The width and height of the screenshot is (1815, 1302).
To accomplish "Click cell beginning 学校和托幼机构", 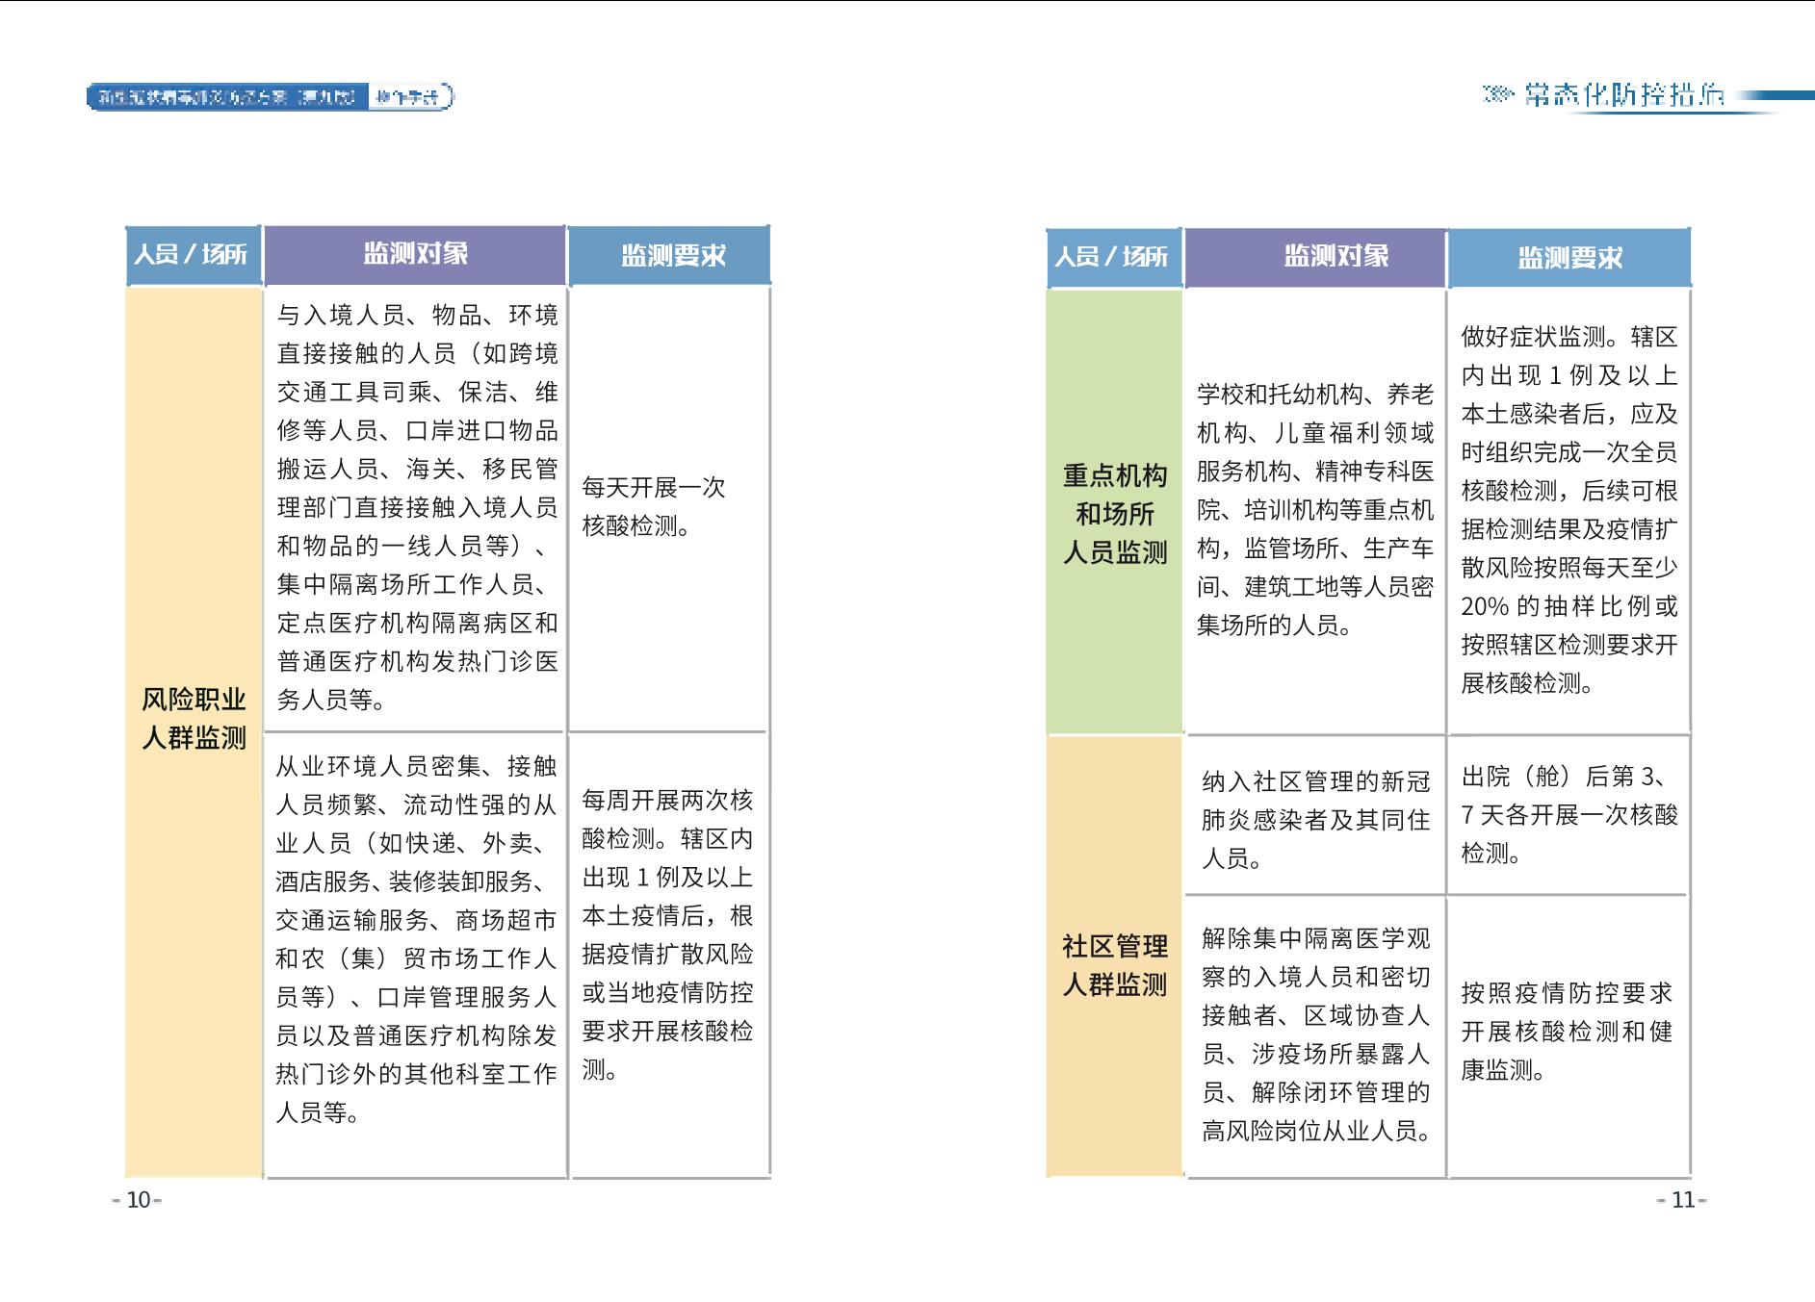I will point(1315,511).
